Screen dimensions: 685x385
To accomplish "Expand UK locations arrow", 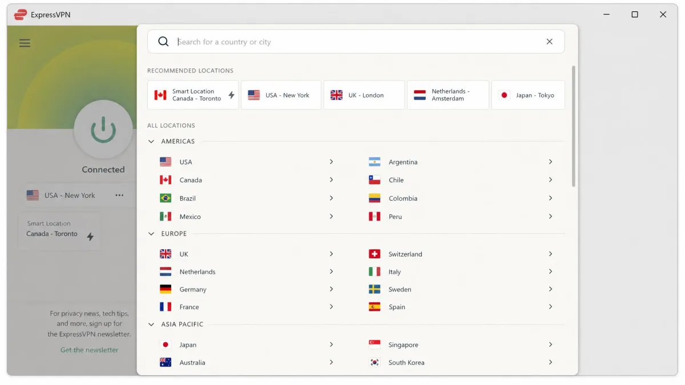I will pyautogui.click(x=331, y=254).
